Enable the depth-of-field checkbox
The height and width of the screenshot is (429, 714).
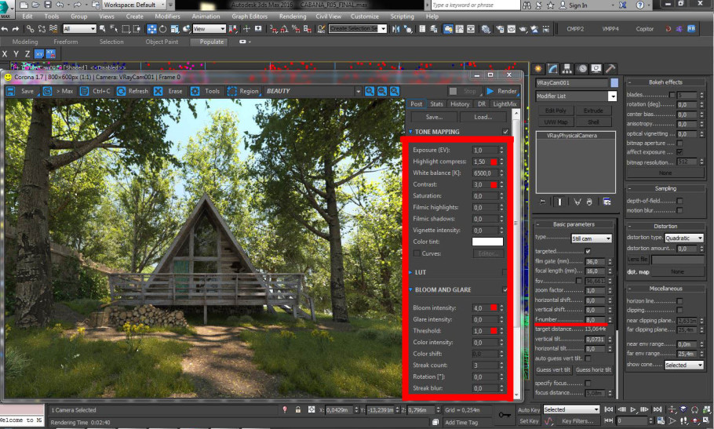679,201
